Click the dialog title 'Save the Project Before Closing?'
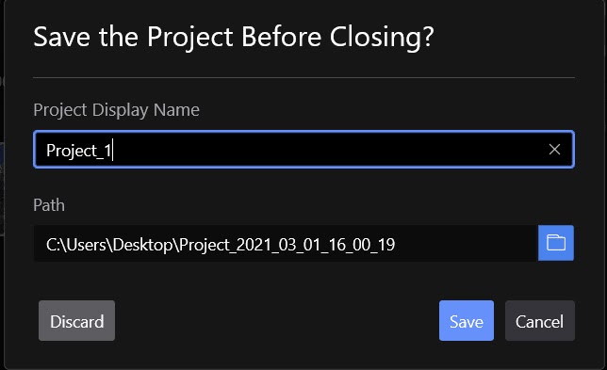607x370 pixels. [x=234, y=38]
